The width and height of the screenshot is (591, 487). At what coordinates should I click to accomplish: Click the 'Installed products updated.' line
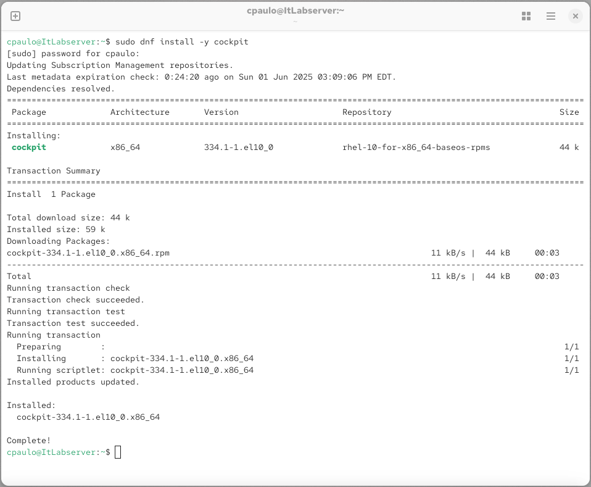tap(73, 382)
